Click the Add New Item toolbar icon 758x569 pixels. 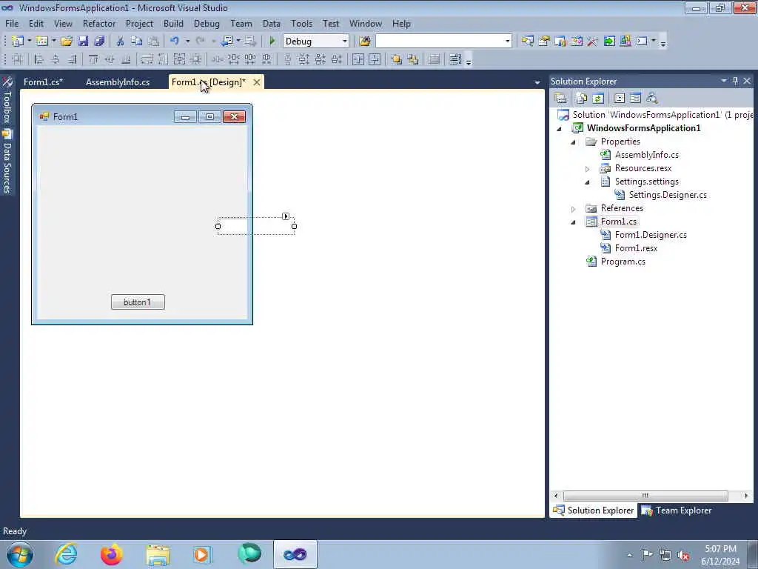[x=42, y=41]
